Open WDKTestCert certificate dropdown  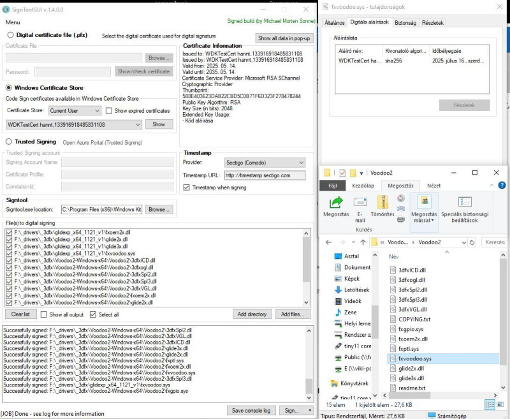(x=74, y=124)
